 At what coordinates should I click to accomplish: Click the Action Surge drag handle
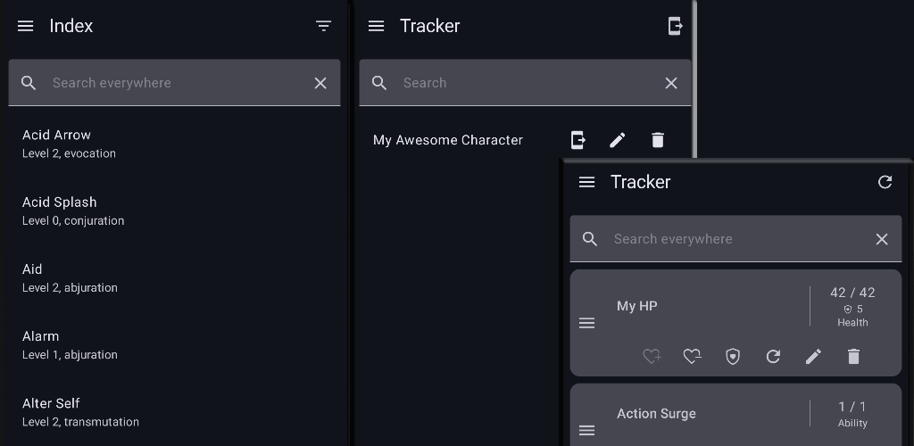coord(586,430)
